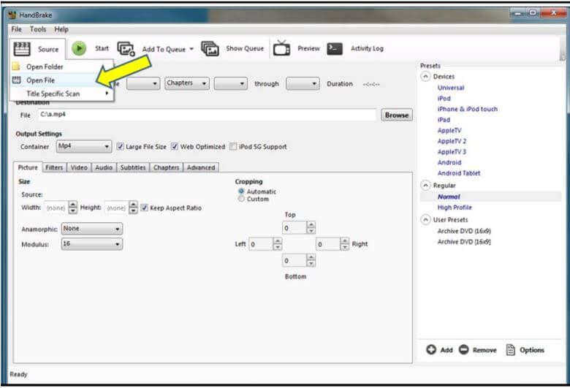Open the Chapters mode dropdown
570x388 pixels.
click(x=187, y=83)
